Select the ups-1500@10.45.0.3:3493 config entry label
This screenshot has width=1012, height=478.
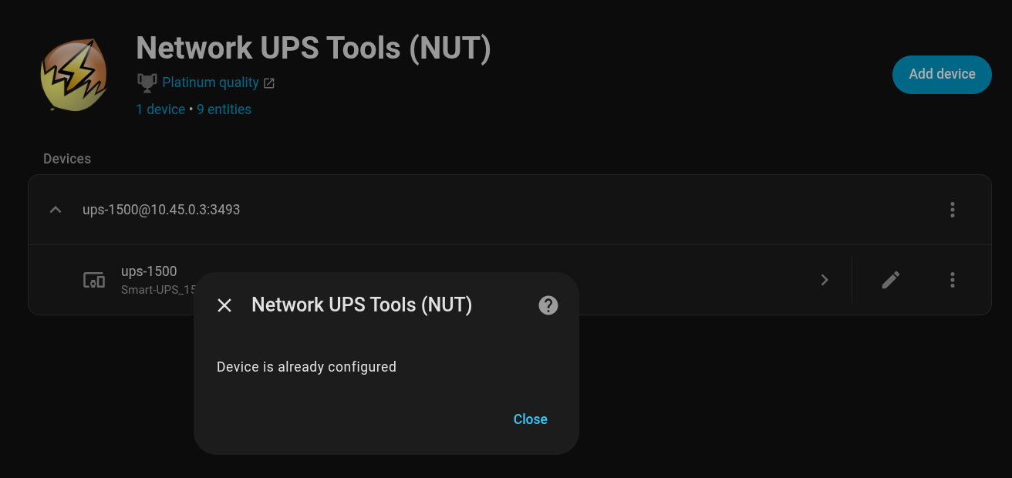161,210
